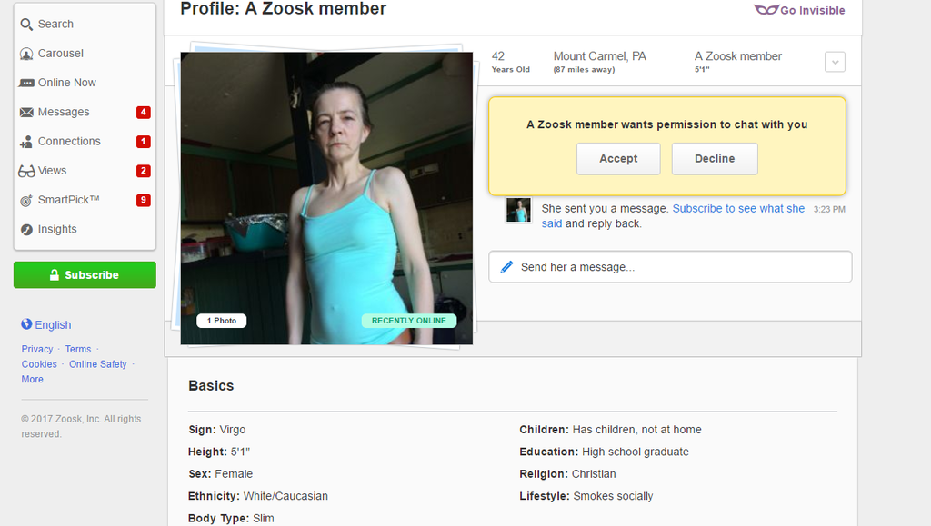931x526 pixels.
Task: Click the Ethnicity: White/Caucasian entry
Action: 257,496
